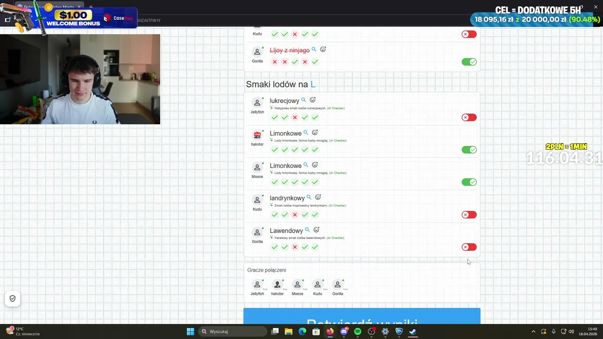Click the microphone icon in system tray
603x339 pixels.
pyautogui.click(x=554, y=331)
